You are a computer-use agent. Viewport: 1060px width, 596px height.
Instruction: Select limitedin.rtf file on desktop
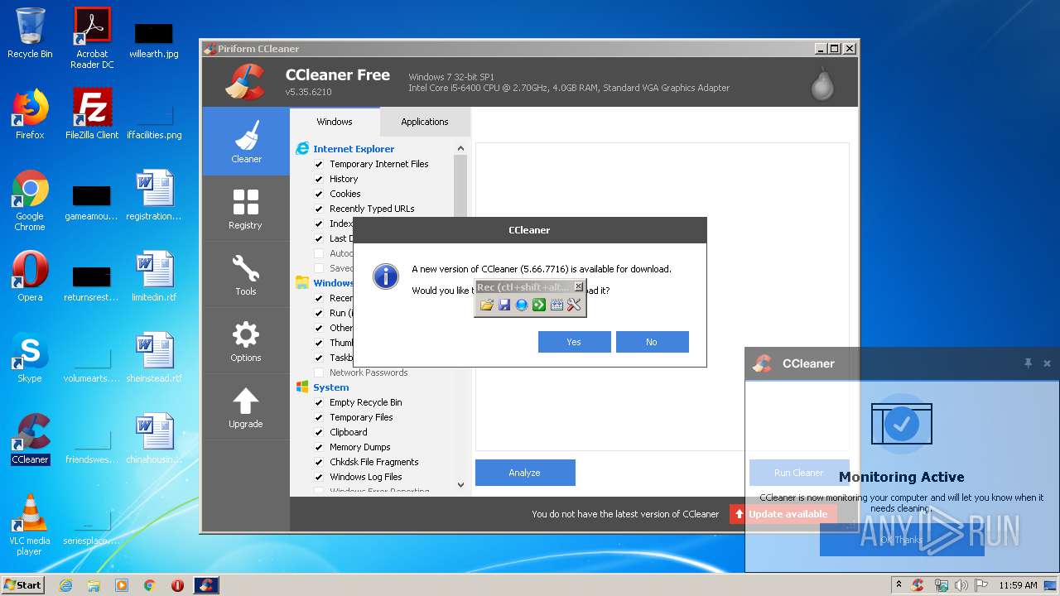click(154, 276)
